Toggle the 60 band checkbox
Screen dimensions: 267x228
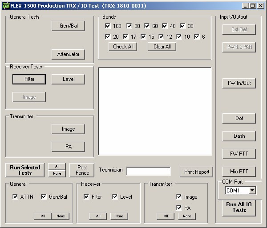coord(147,26)
